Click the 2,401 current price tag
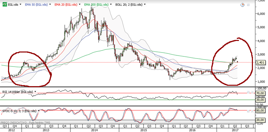Screen dimensions: 268x132 pos(261,63)
